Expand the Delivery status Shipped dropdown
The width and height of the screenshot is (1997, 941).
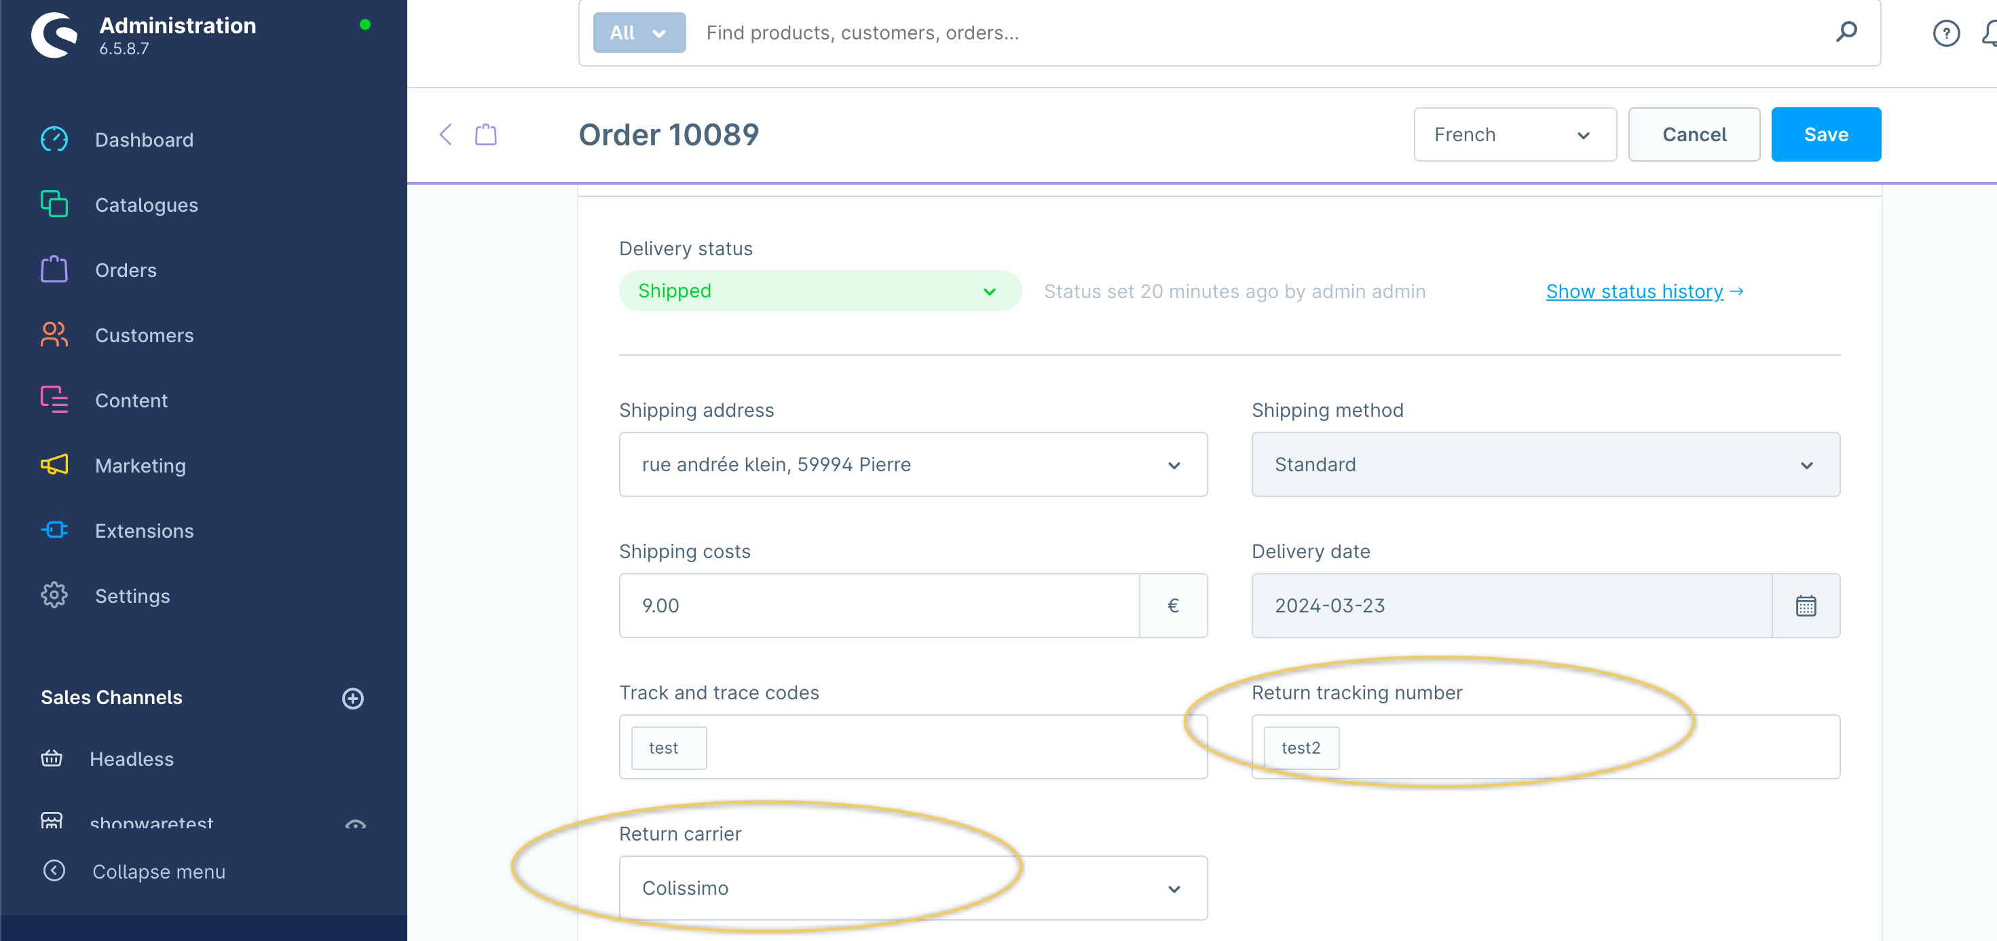tap(819, 291)
